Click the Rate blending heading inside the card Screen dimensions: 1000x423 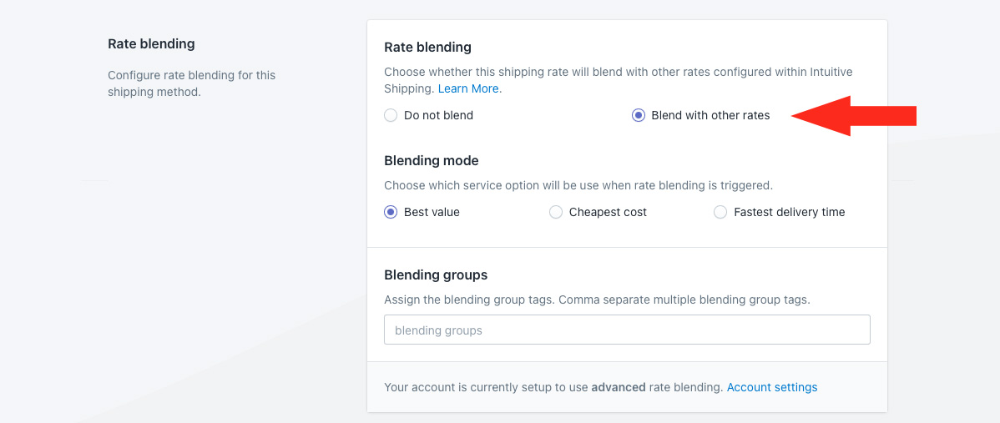[x=427, y=47]
